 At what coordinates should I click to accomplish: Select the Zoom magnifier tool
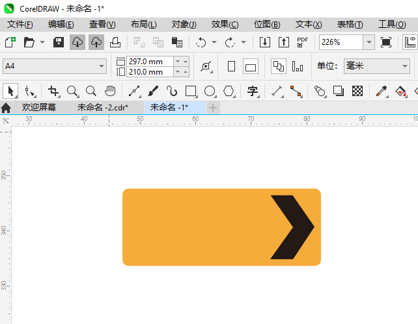coord(72,91)
